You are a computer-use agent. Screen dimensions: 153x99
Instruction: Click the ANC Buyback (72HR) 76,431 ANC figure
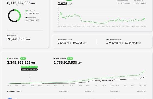pyautogui.click(x=64, y=43)
